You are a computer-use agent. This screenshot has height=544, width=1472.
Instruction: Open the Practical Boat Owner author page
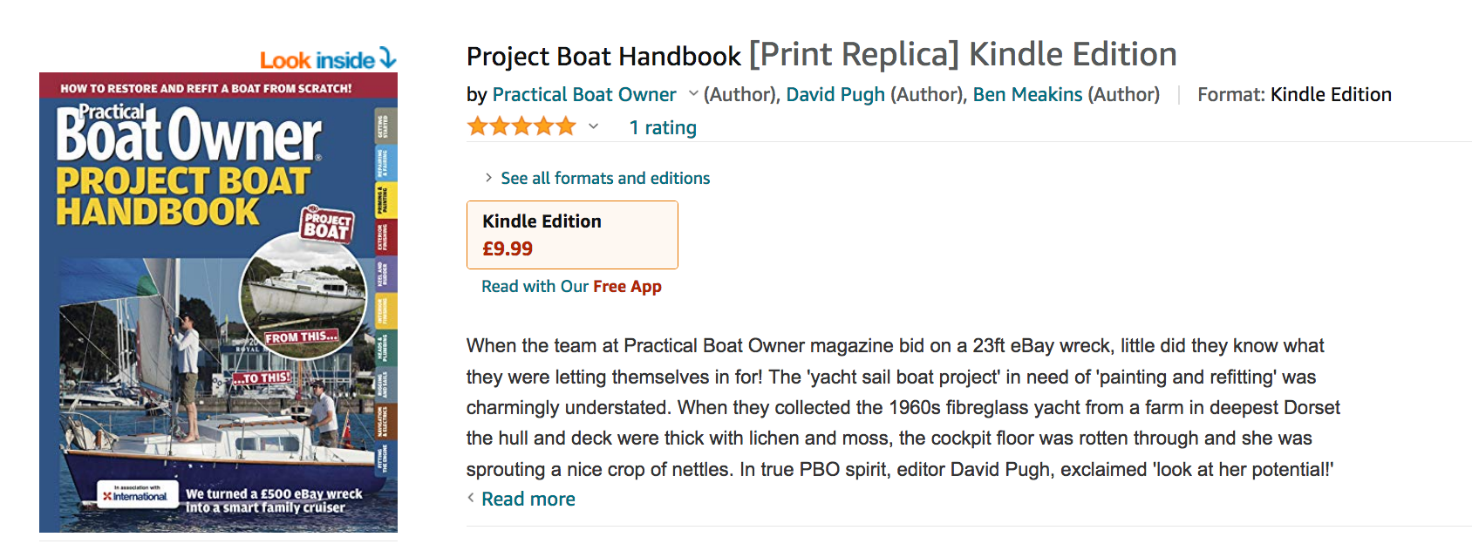pyautogui.click(x=583, y=94)
